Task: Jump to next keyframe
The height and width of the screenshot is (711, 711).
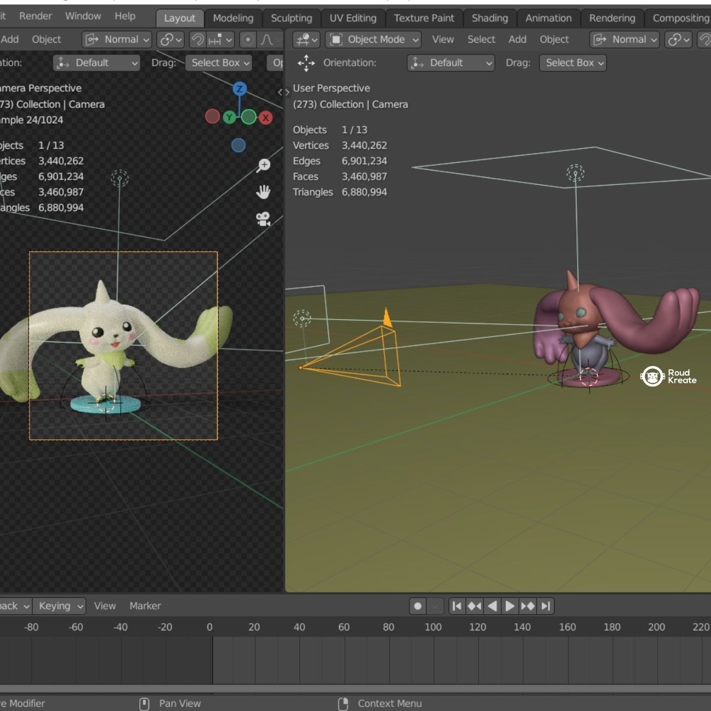Action: 528,606
